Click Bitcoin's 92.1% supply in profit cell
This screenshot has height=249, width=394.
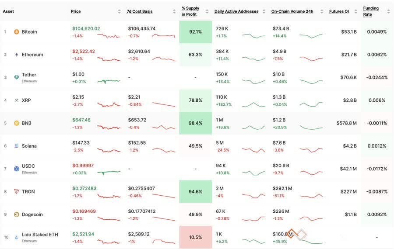coord(196,32)
